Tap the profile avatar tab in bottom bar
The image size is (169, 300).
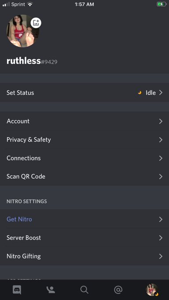(152, 290)
